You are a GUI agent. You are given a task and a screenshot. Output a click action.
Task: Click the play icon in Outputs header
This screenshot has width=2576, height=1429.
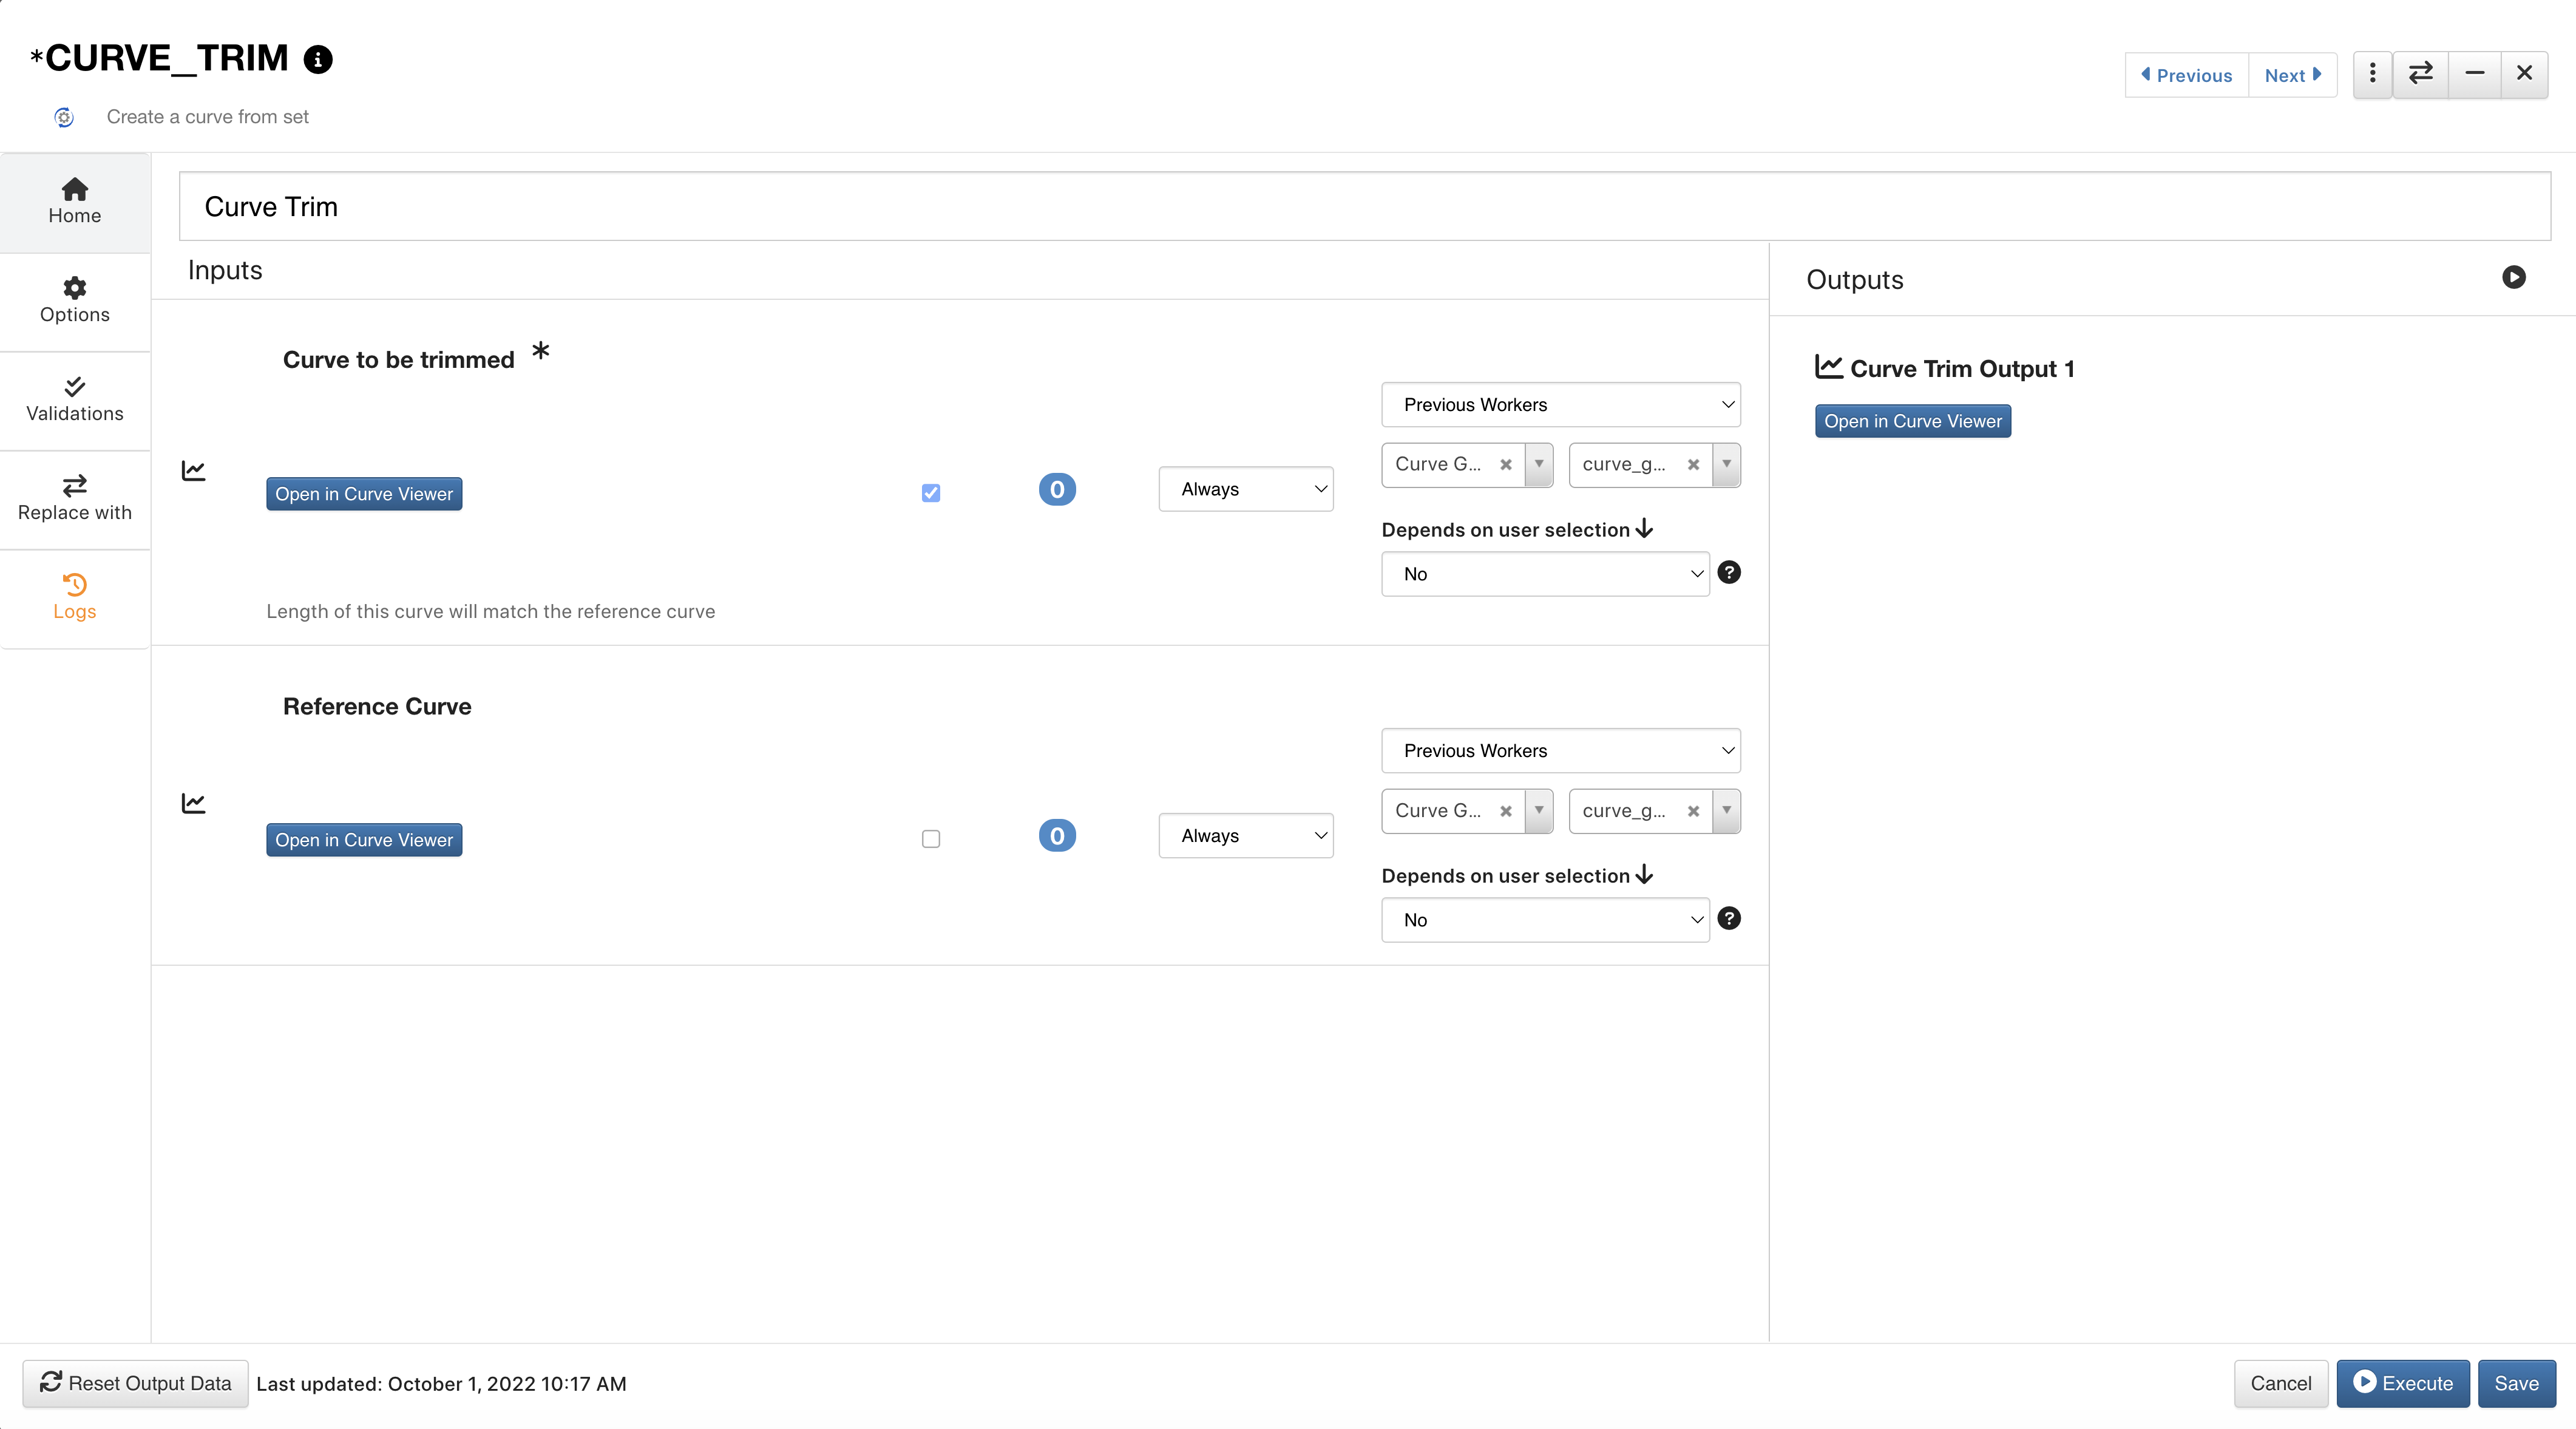(2513, 277)
